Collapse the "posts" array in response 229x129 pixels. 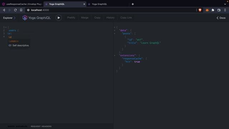[x=114, y=34]
